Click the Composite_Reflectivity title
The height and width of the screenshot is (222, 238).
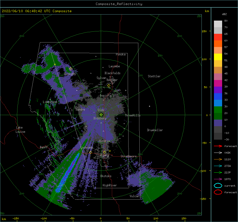point(119,4)
